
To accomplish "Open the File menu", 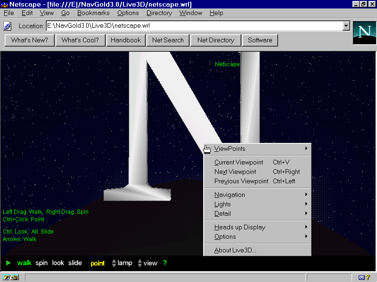I will click(x=9, y=13).
